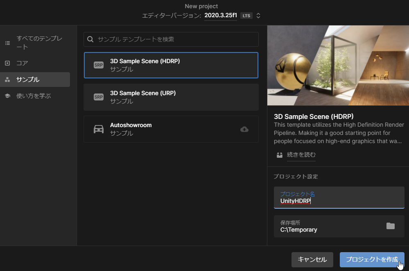Download Autoshowroom via cloud icon
Image resolution: width=409 pixels, height=271 pixels.
pos(244,129)
